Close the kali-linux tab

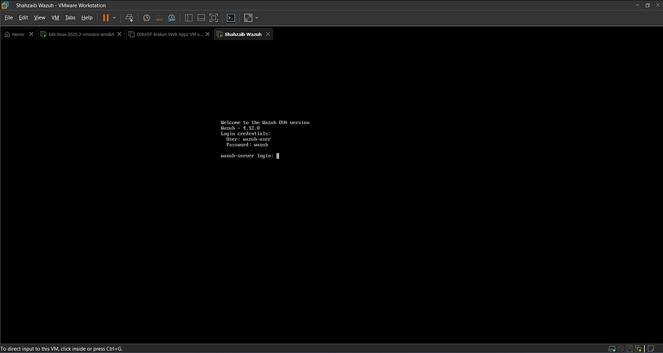119,35
